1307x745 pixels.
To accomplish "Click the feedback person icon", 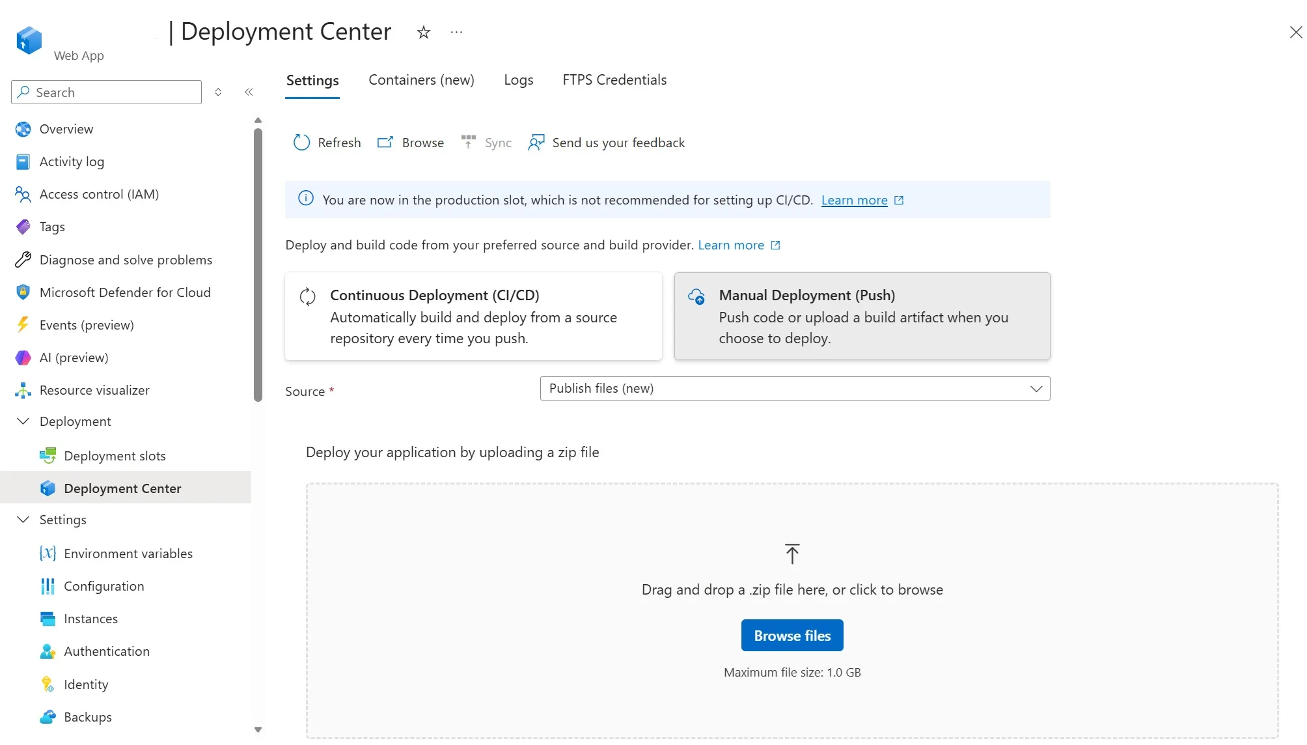I will coord(536,143).
